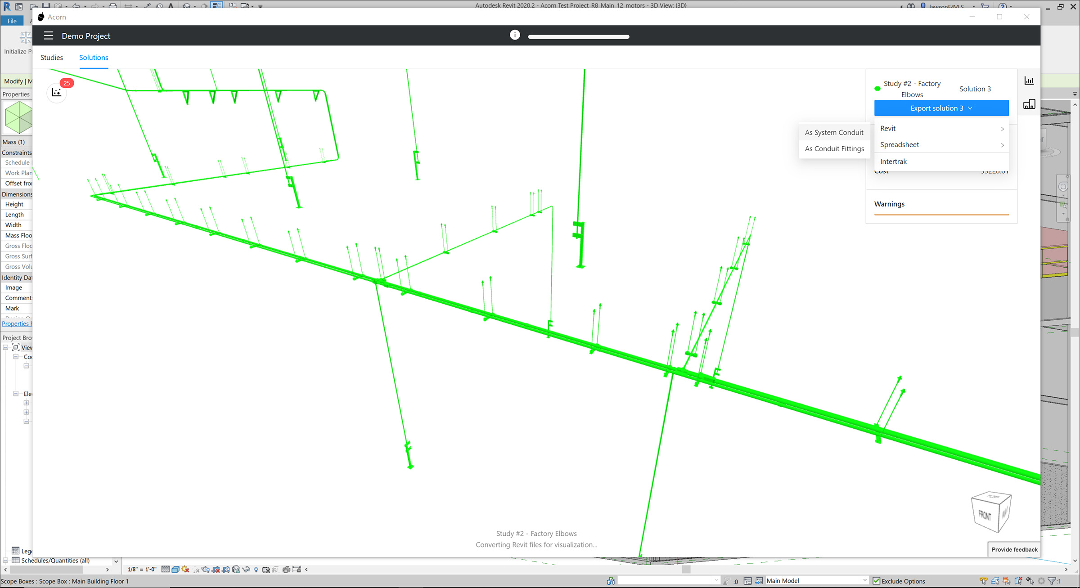
Task: Collapse Schedules/Quantities (all) tree node
Action: [5, 561]
